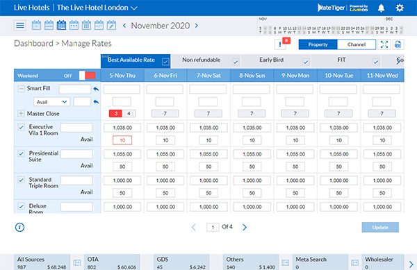Apply Smart Fill Avail value arrow icon

[x=96, y=101]
